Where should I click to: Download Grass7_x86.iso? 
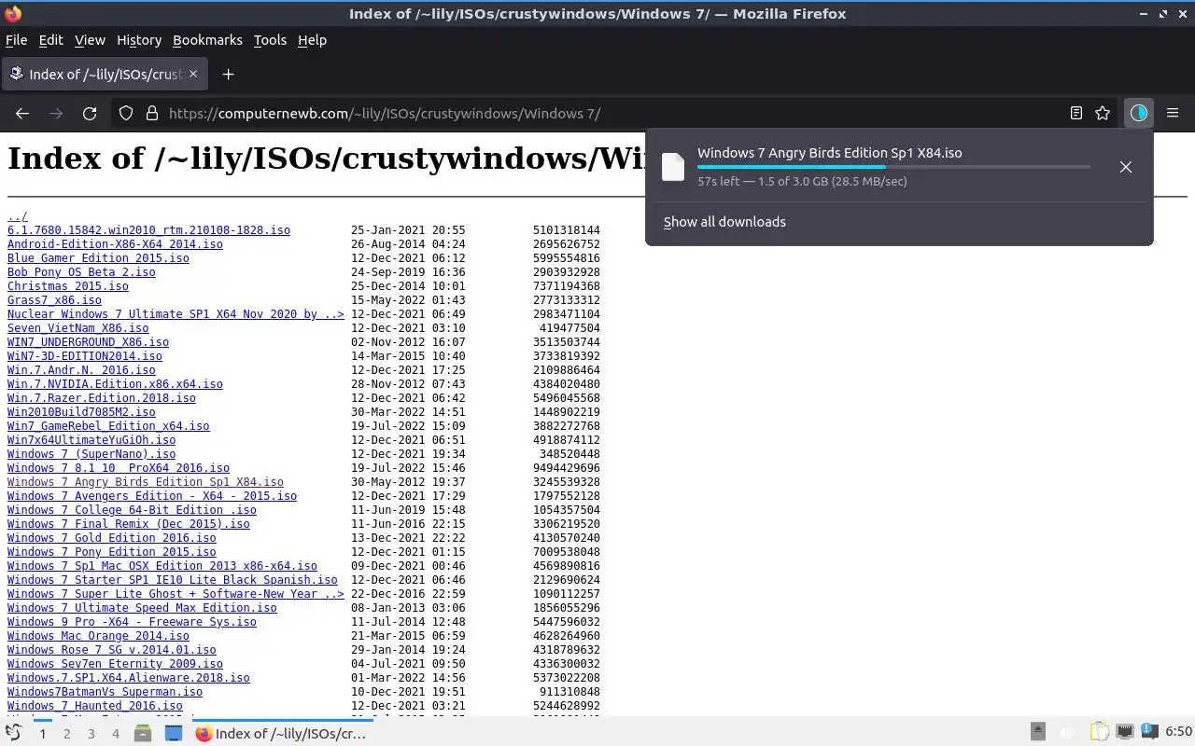point(54,300)
